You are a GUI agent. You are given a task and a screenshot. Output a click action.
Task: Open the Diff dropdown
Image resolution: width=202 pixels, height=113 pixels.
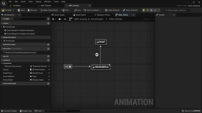pyautogui.click(x=66, y=10)
